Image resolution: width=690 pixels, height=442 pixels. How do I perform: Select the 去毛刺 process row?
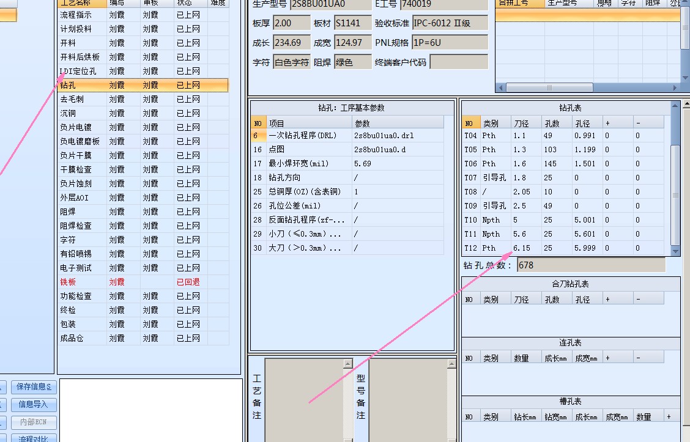[143, 100]
